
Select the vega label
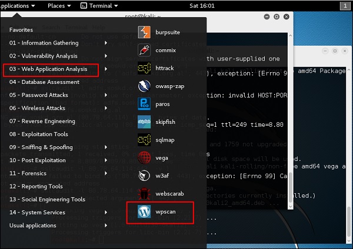point(162,158)
